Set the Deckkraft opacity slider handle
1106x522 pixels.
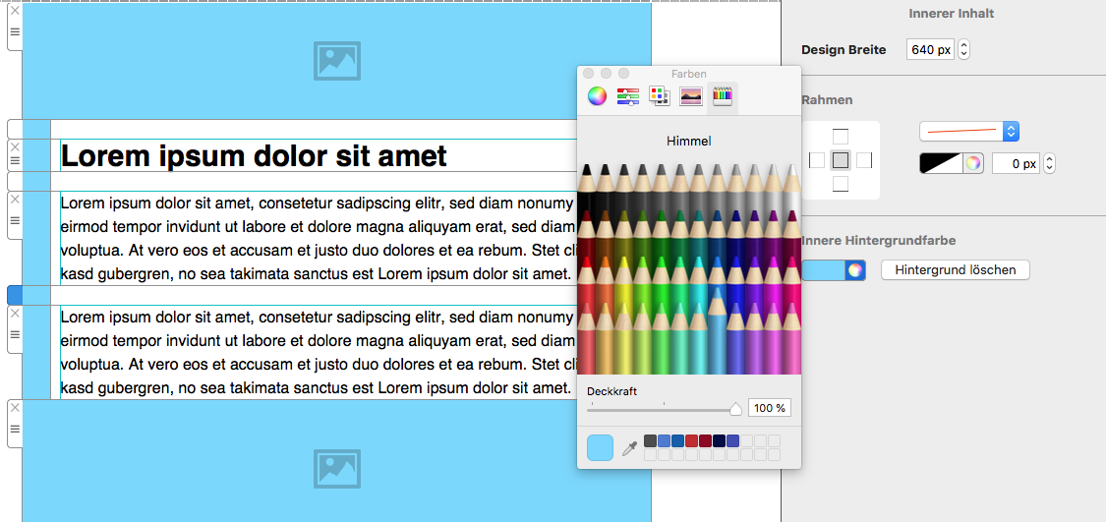735,408
